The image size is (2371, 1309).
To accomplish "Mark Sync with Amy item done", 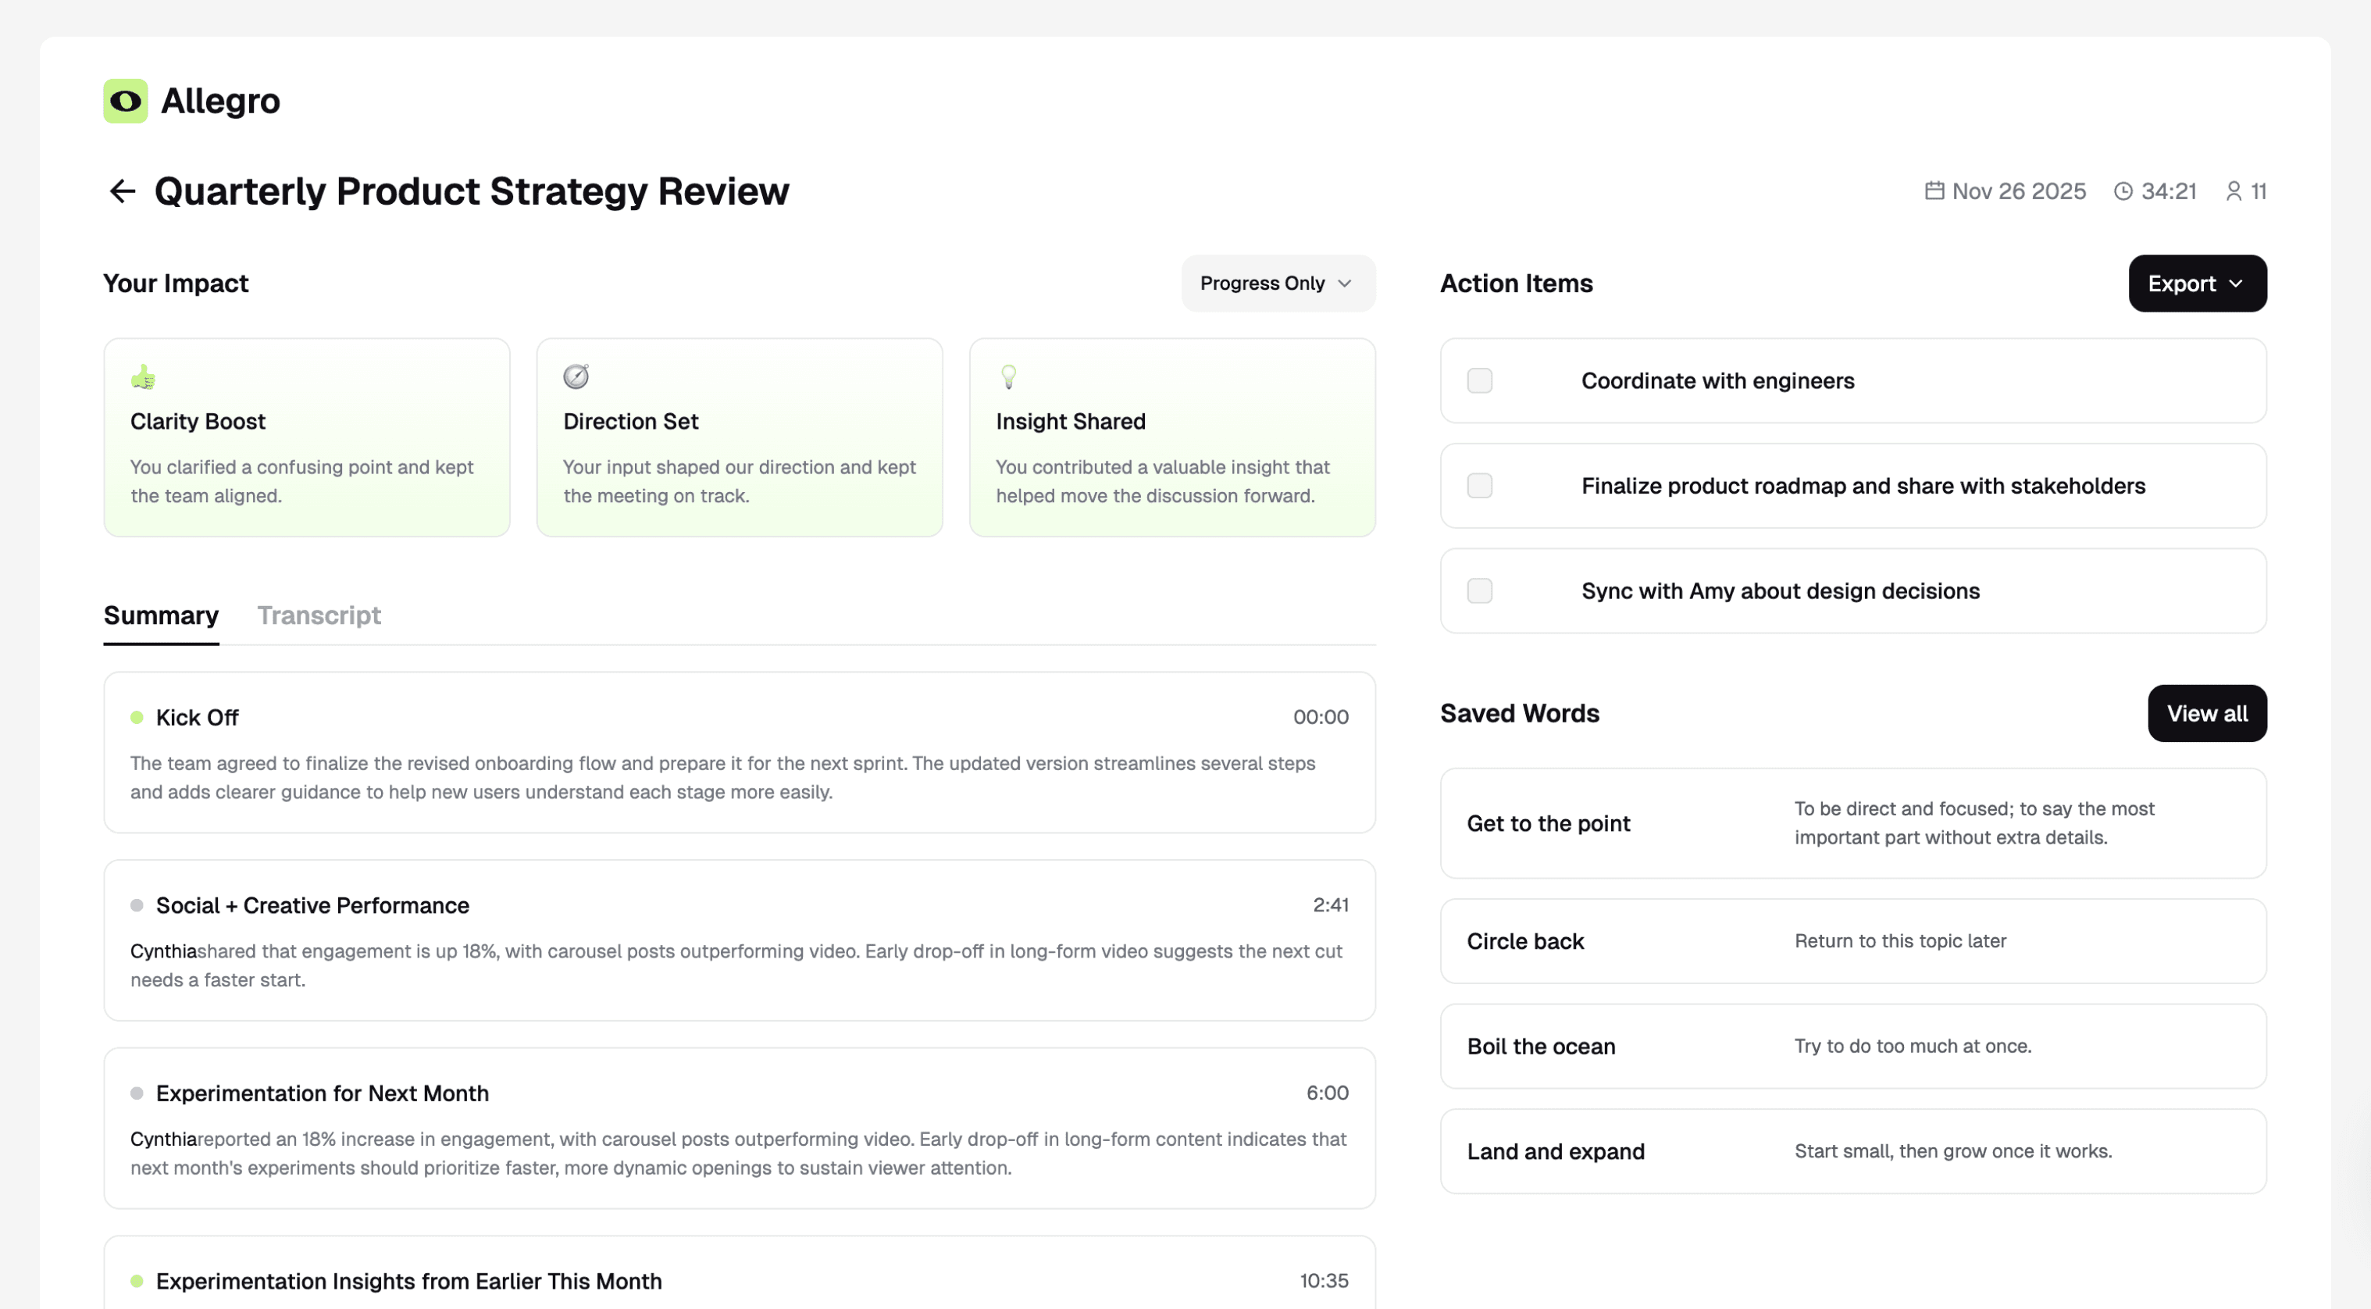I will 1479,591.
